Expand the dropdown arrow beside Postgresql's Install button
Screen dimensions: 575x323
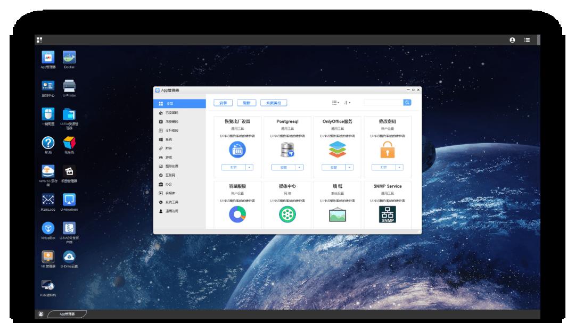[299, 168]
